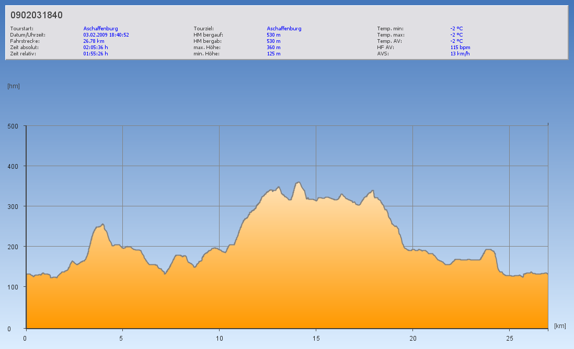Select the min. Höhe value 125 m
This screenshot has width=574, height=349.
273,53
